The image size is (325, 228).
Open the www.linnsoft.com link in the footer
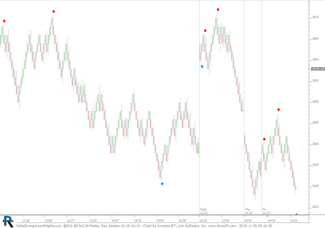[x=222, y=226]
